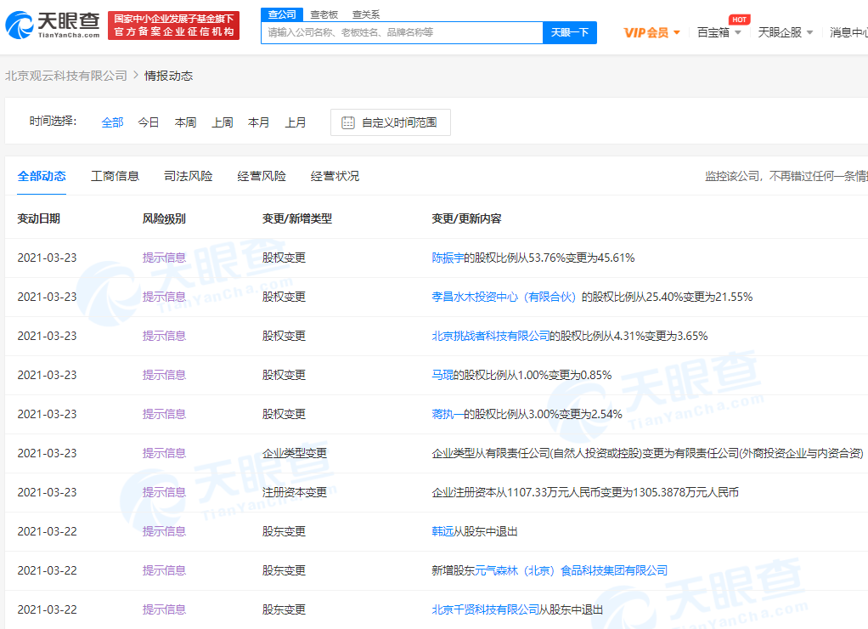Open the official credit agency banner
The image size is (868, 629).
174,25
